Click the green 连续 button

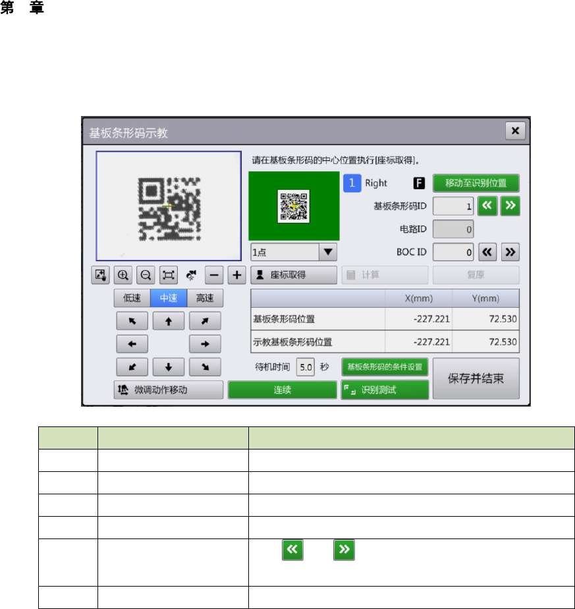click(x=283, y=390)
